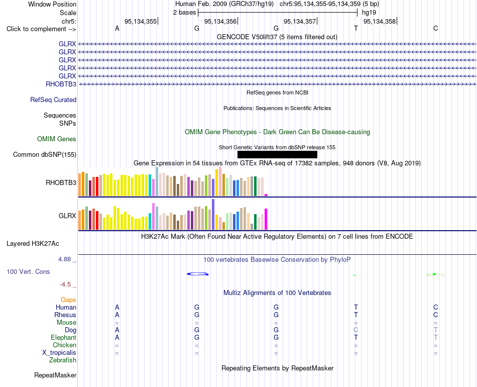Click the OMIM Genes track label
Screen dimensions: 477x387
coord(57,139)
